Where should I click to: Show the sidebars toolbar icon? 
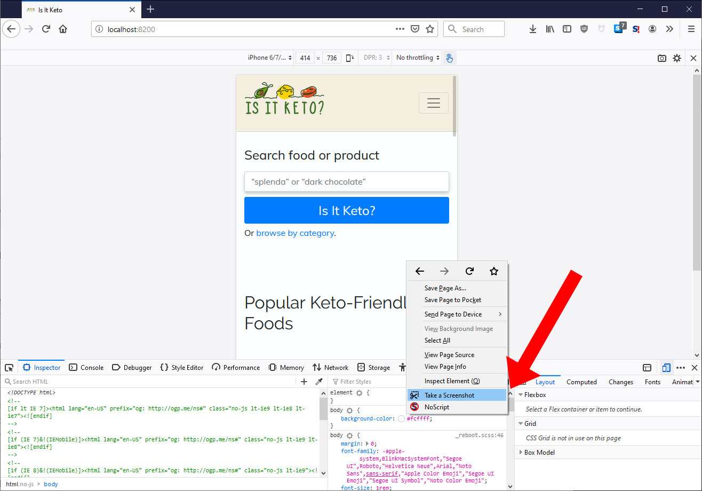coord(567,29)
